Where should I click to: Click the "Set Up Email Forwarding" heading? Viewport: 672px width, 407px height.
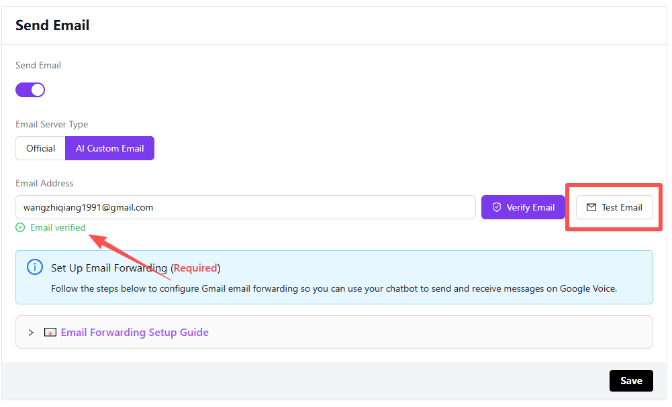point(109,268)
